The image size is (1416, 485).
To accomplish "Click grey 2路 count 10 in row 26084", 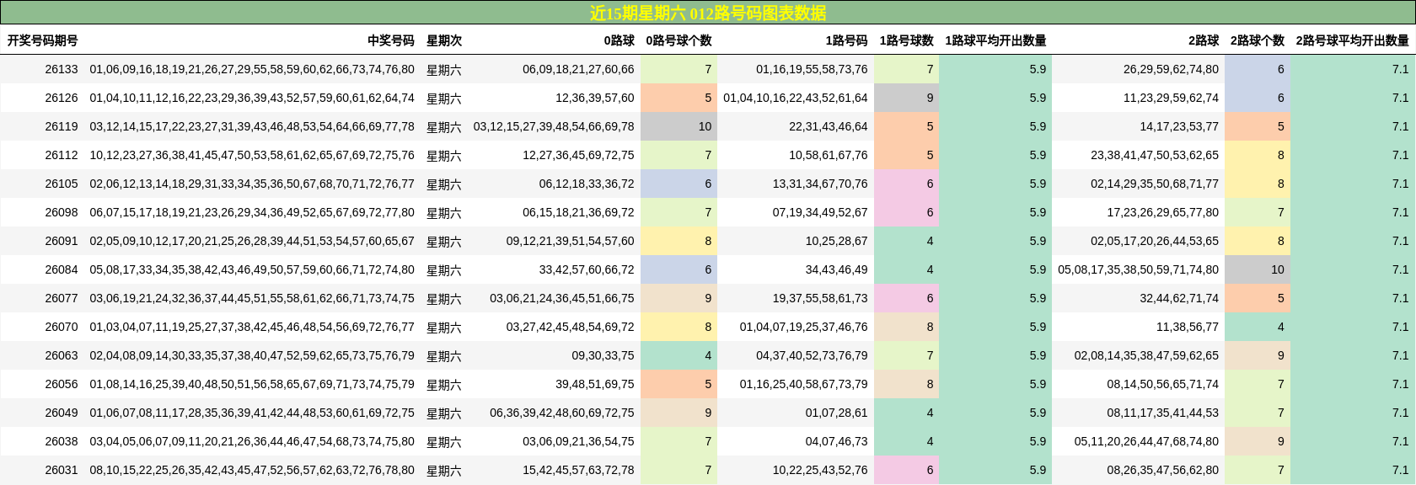I will 1258,269.
